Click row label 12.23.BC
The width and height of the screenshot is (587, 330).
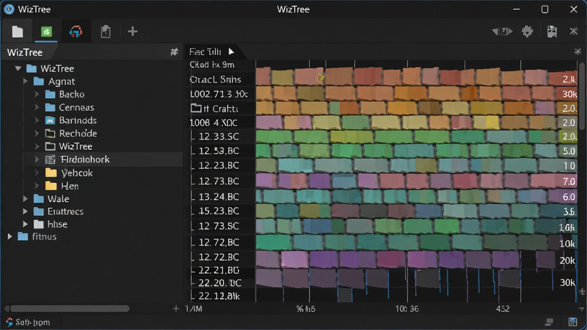point(218,166)
